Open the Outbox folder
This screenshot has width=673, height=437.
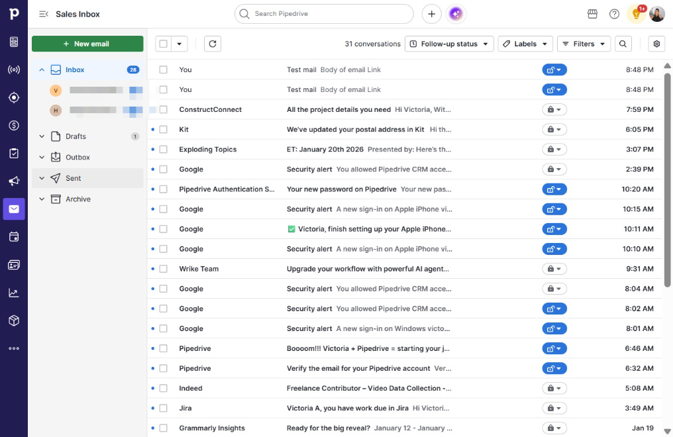click(87, 158)
